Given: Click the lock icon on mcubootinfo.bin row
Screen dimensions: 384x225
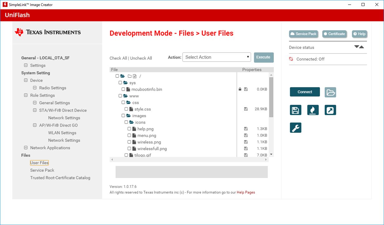Looking at the screenshot, I should tap(240, 89).
